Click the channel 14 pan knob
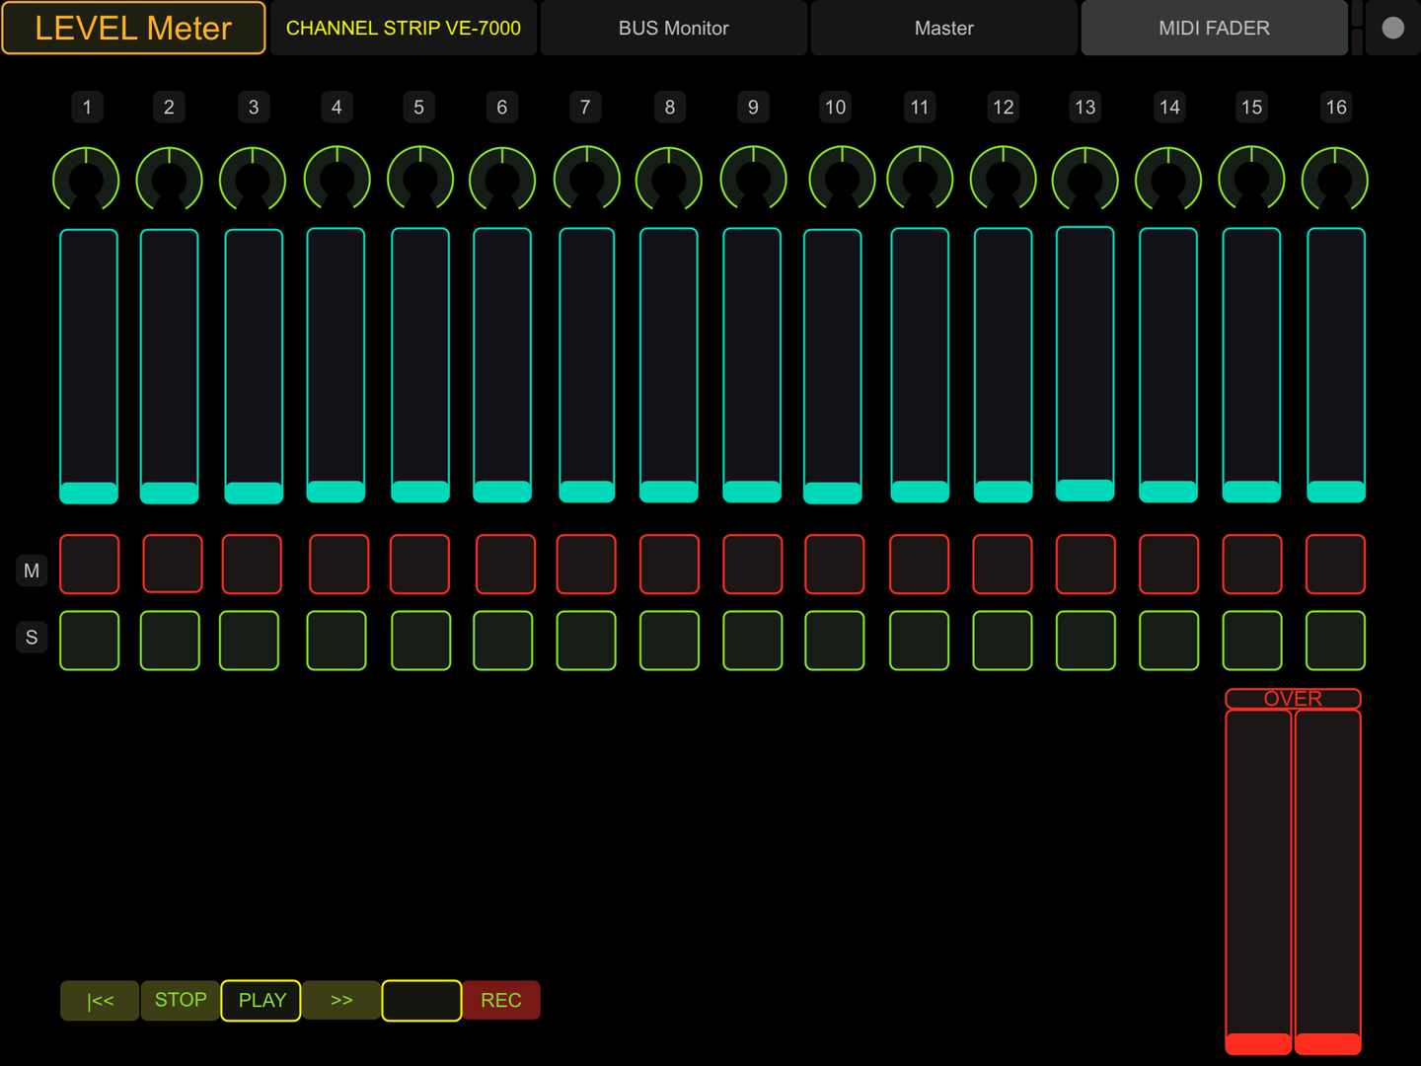1421x1066 pixels. (x=1168, y=180)
